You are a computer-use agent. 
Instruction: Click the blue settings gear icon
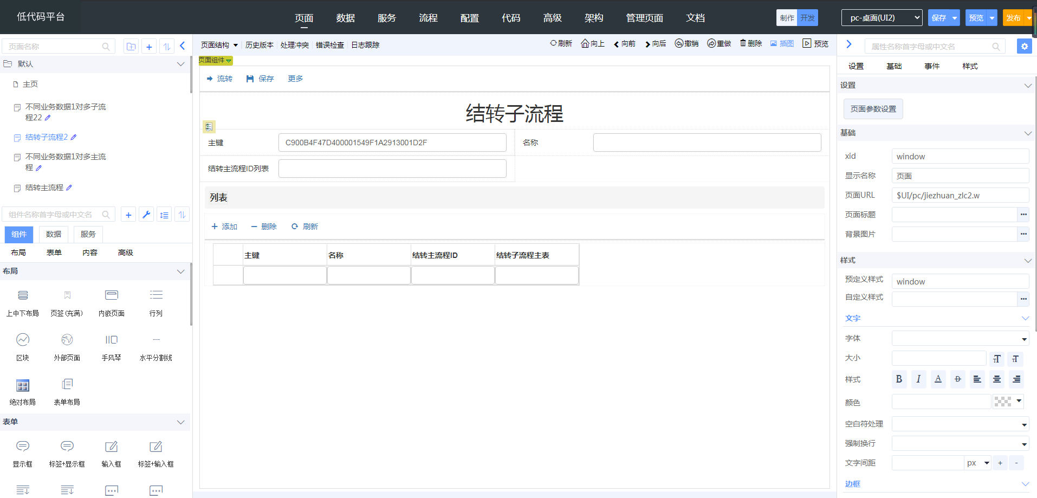coord(1024,47)
